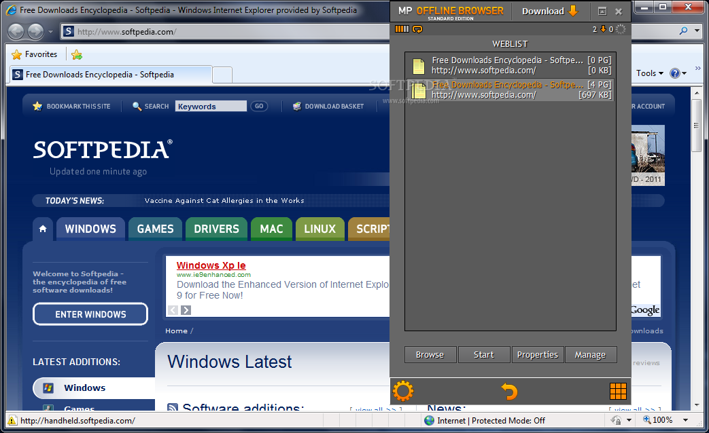
Task: Click the orange undo arrow icon
Action: coord(510,391)
